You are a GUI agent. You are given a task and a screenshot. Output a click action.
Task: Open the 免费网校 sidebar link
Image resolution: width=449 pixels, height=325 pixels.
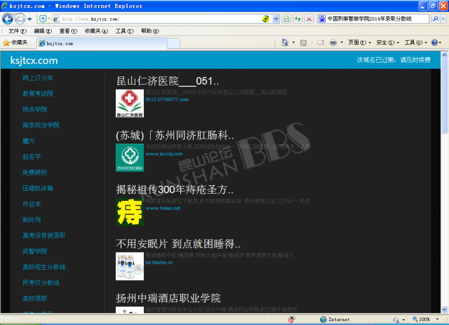pyautogui.click(x=35, y=173)
